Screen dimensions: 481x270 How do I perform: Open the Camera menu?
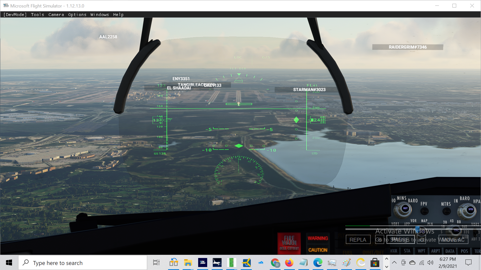click(x=56, y=14)
